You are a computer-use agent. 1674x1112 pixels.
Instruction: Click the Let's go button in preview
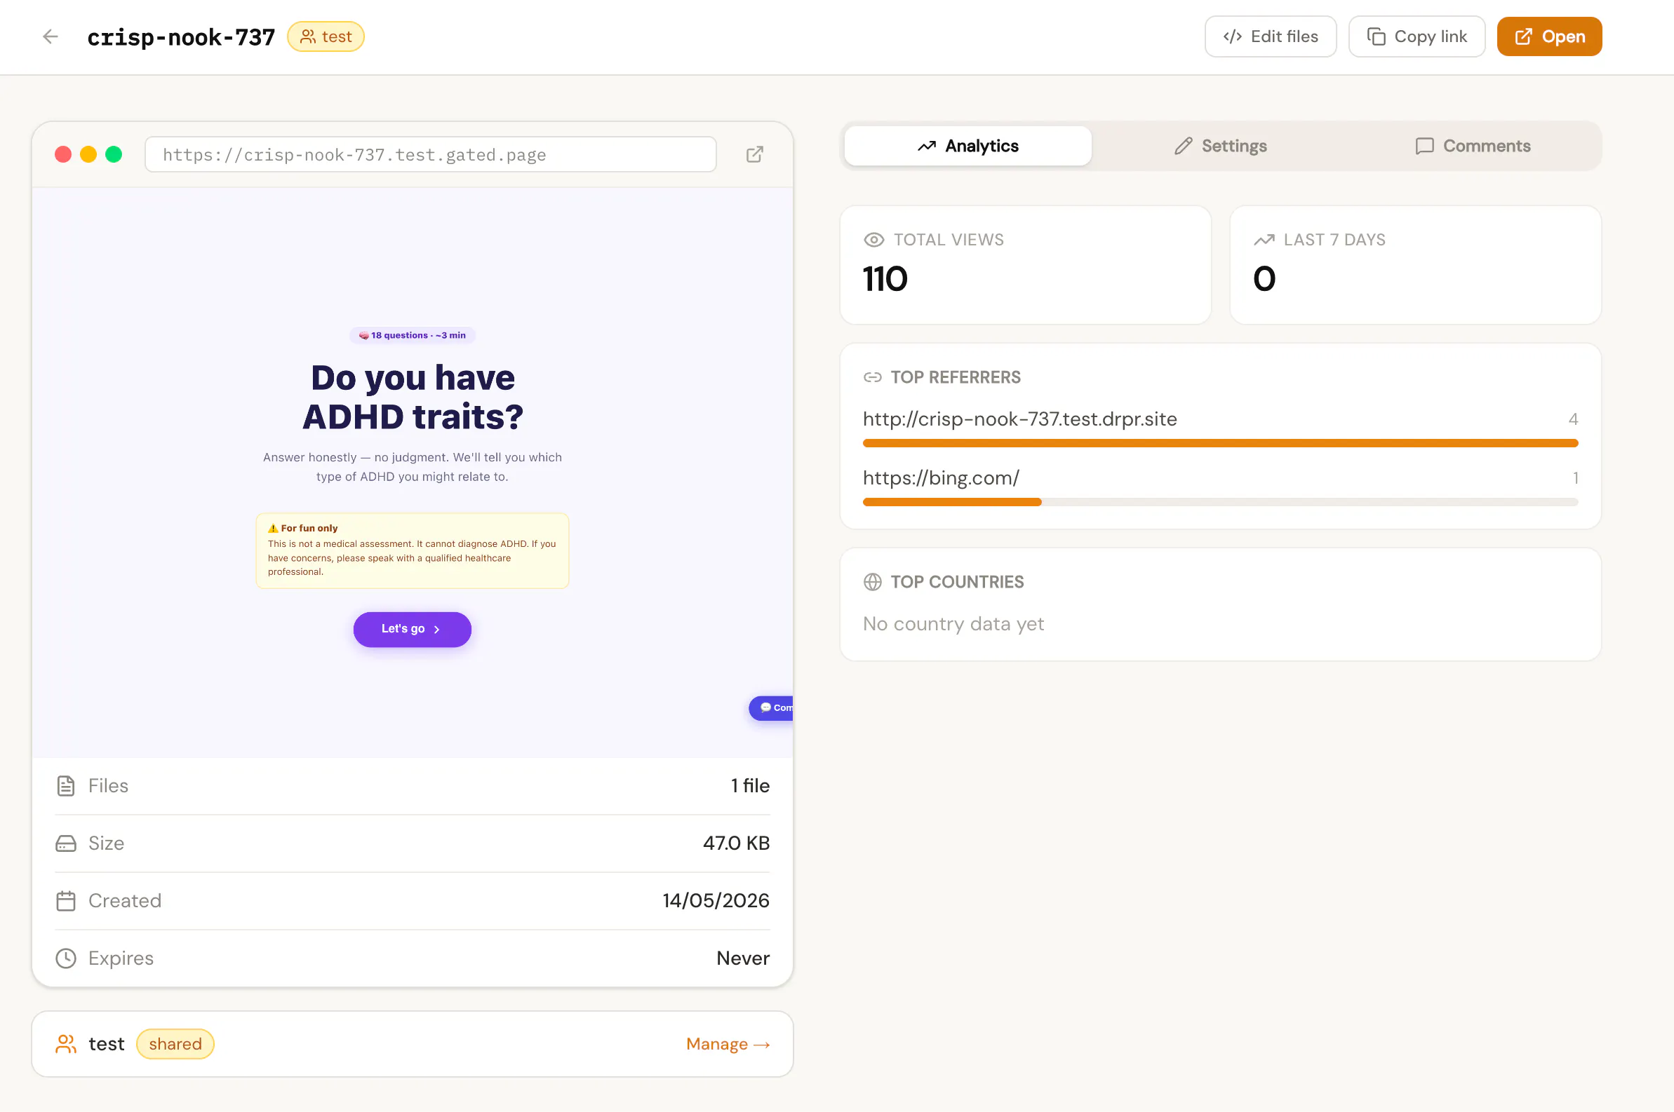point(413,629)
